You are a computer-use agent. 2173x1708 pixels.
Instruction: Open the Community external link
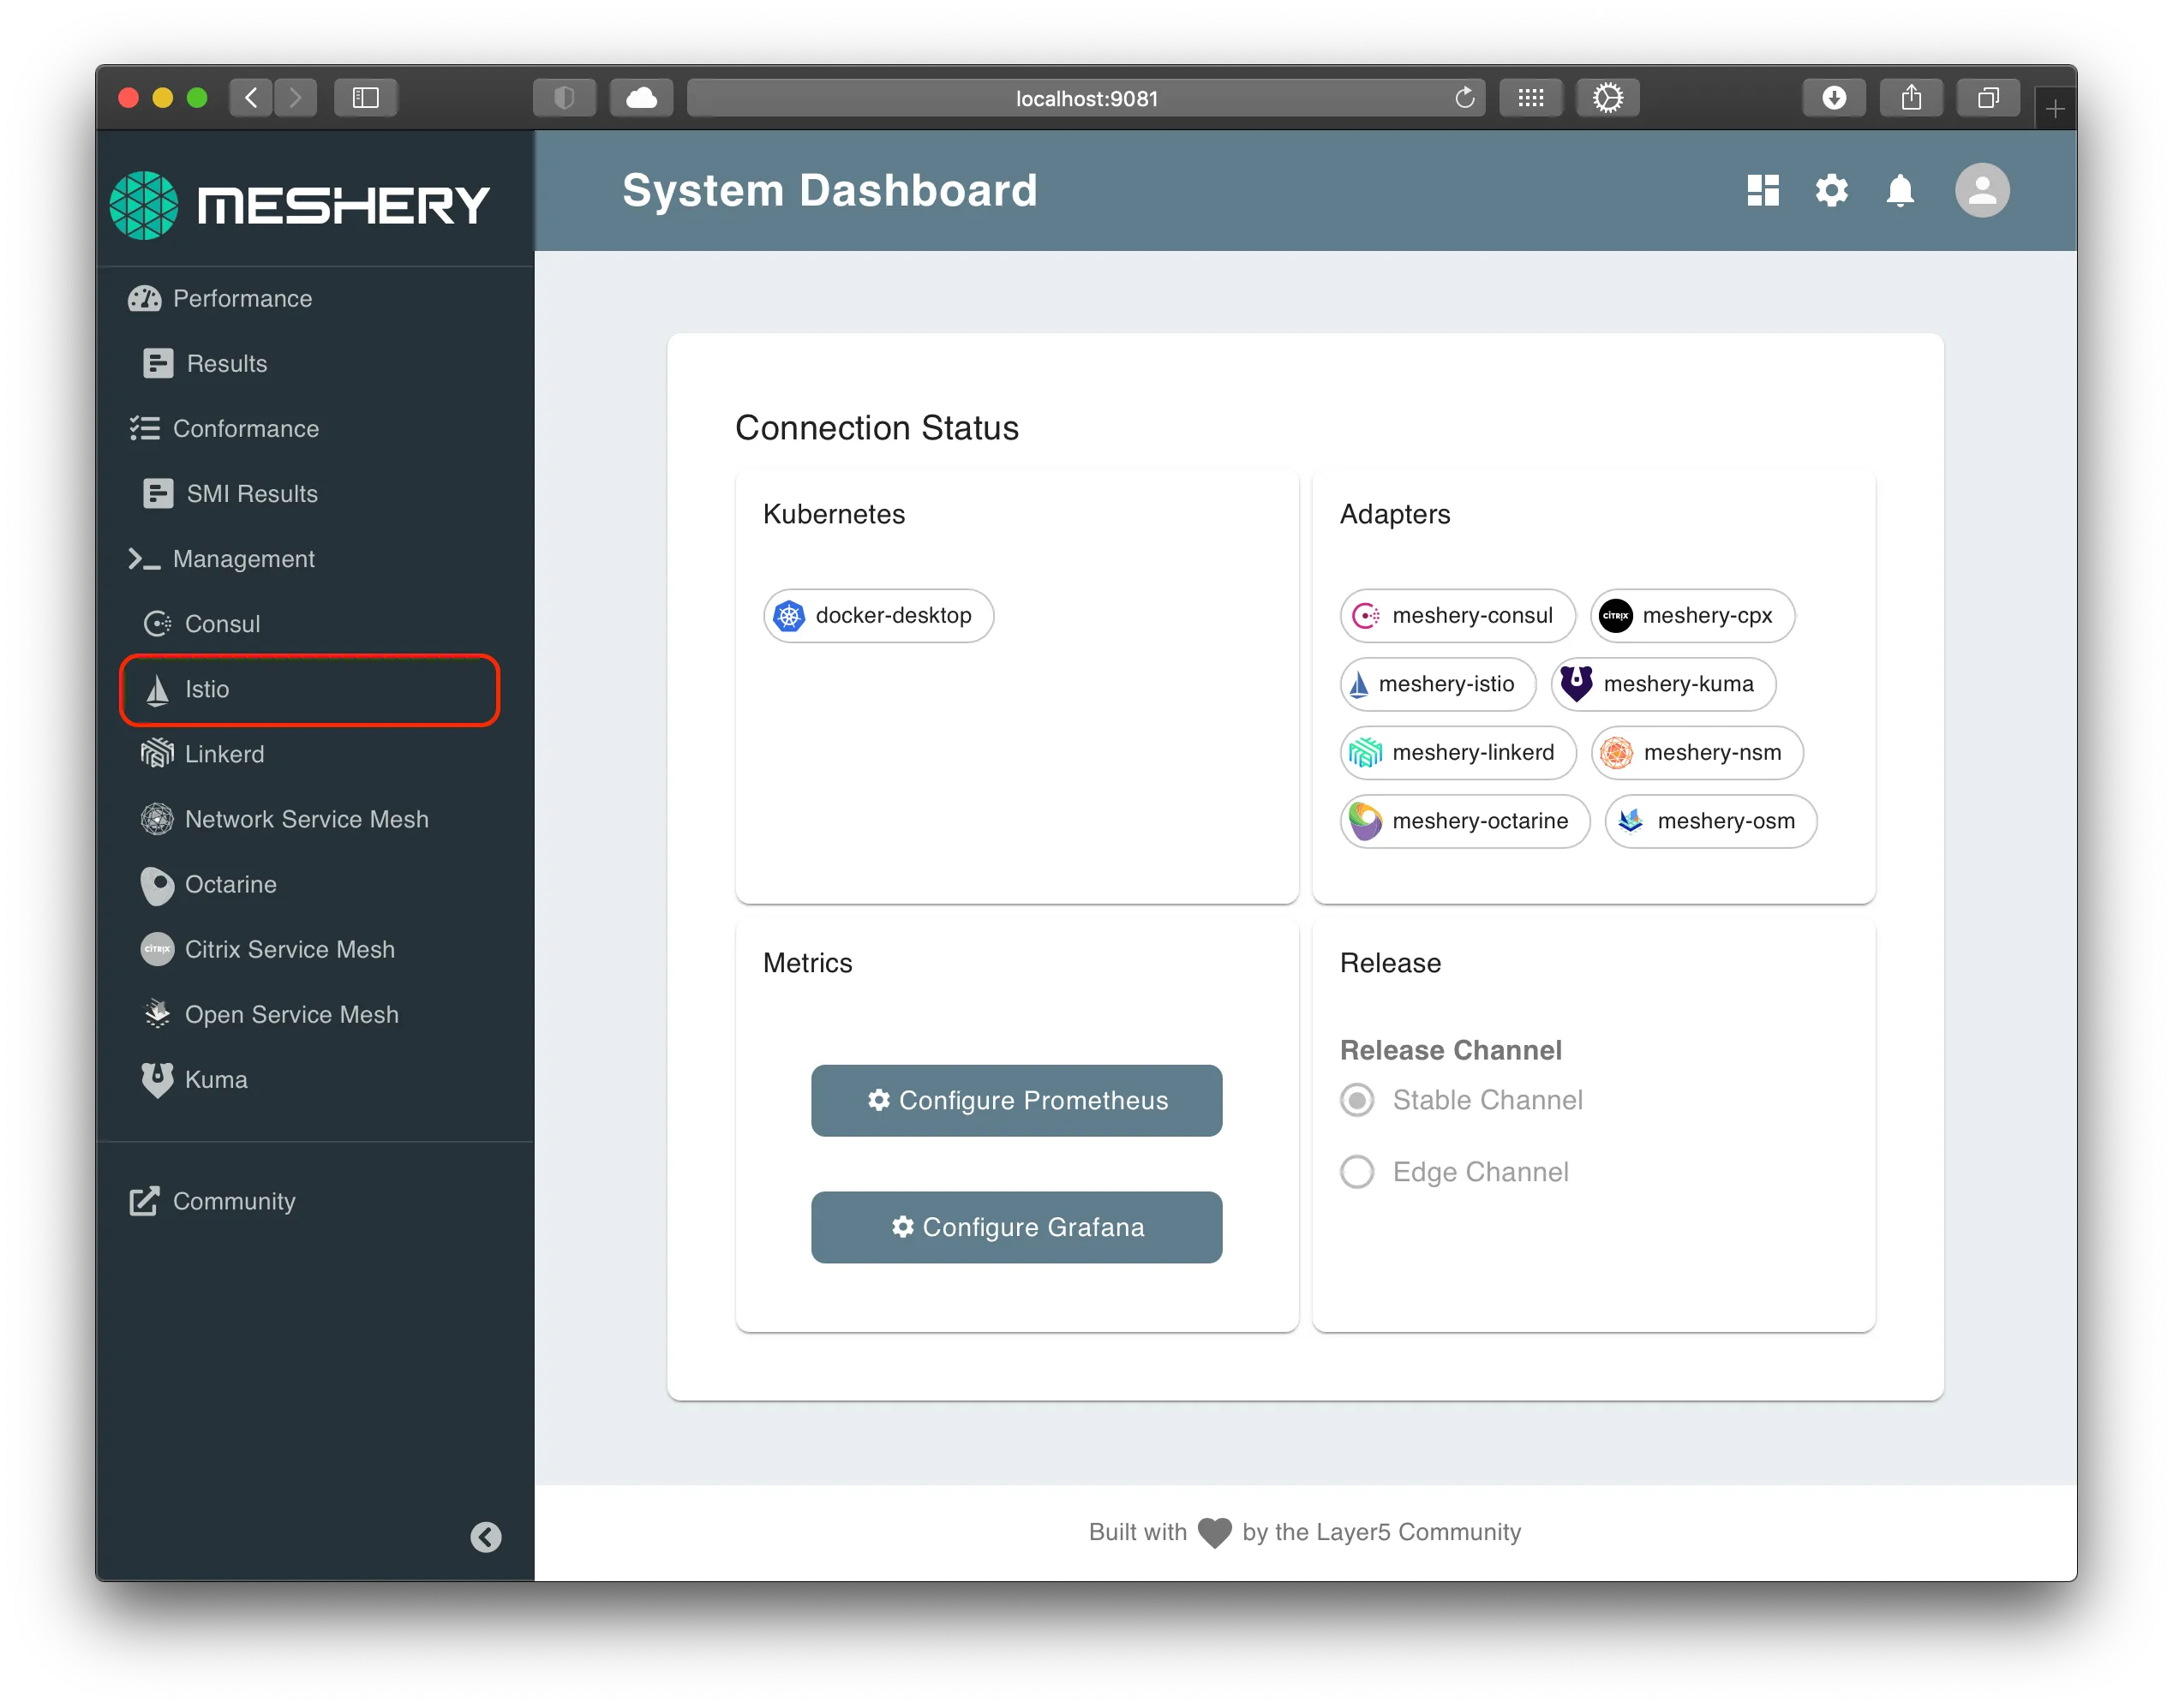point(233,1201)
